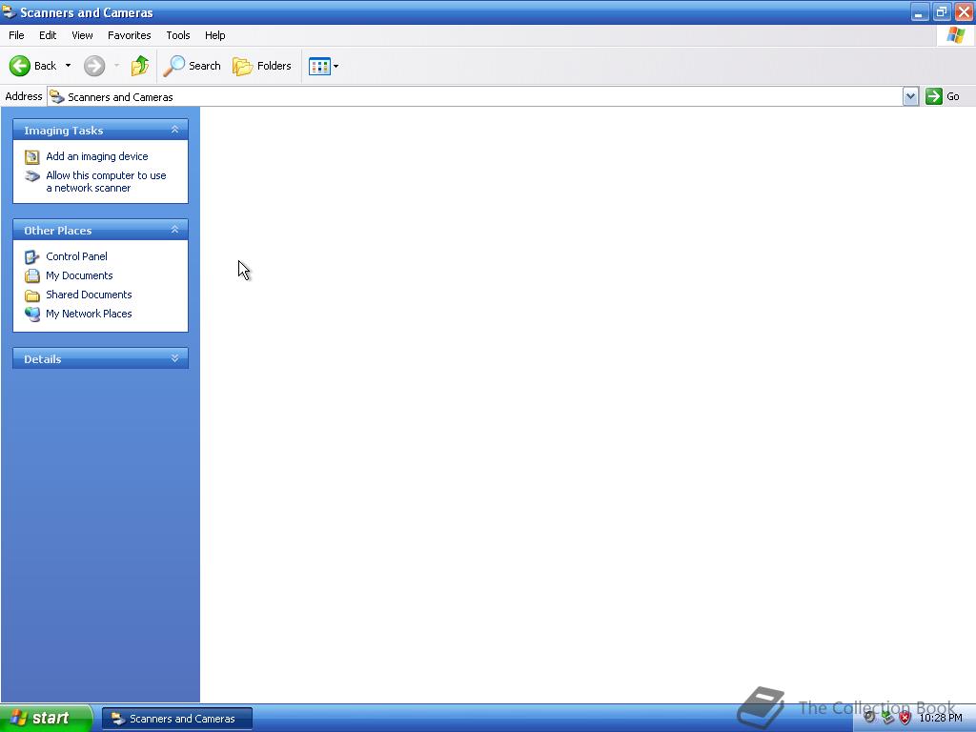Click the Windows flag logo in menu bar
Viewport: 976px width, 732px height.
pos(955,35)
